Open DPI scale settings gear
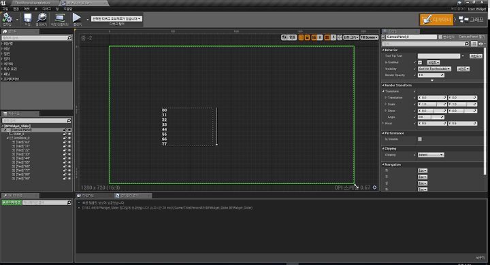Image resolution: width=490 pixels, height=265 pixels. click(x=374, y=188)
